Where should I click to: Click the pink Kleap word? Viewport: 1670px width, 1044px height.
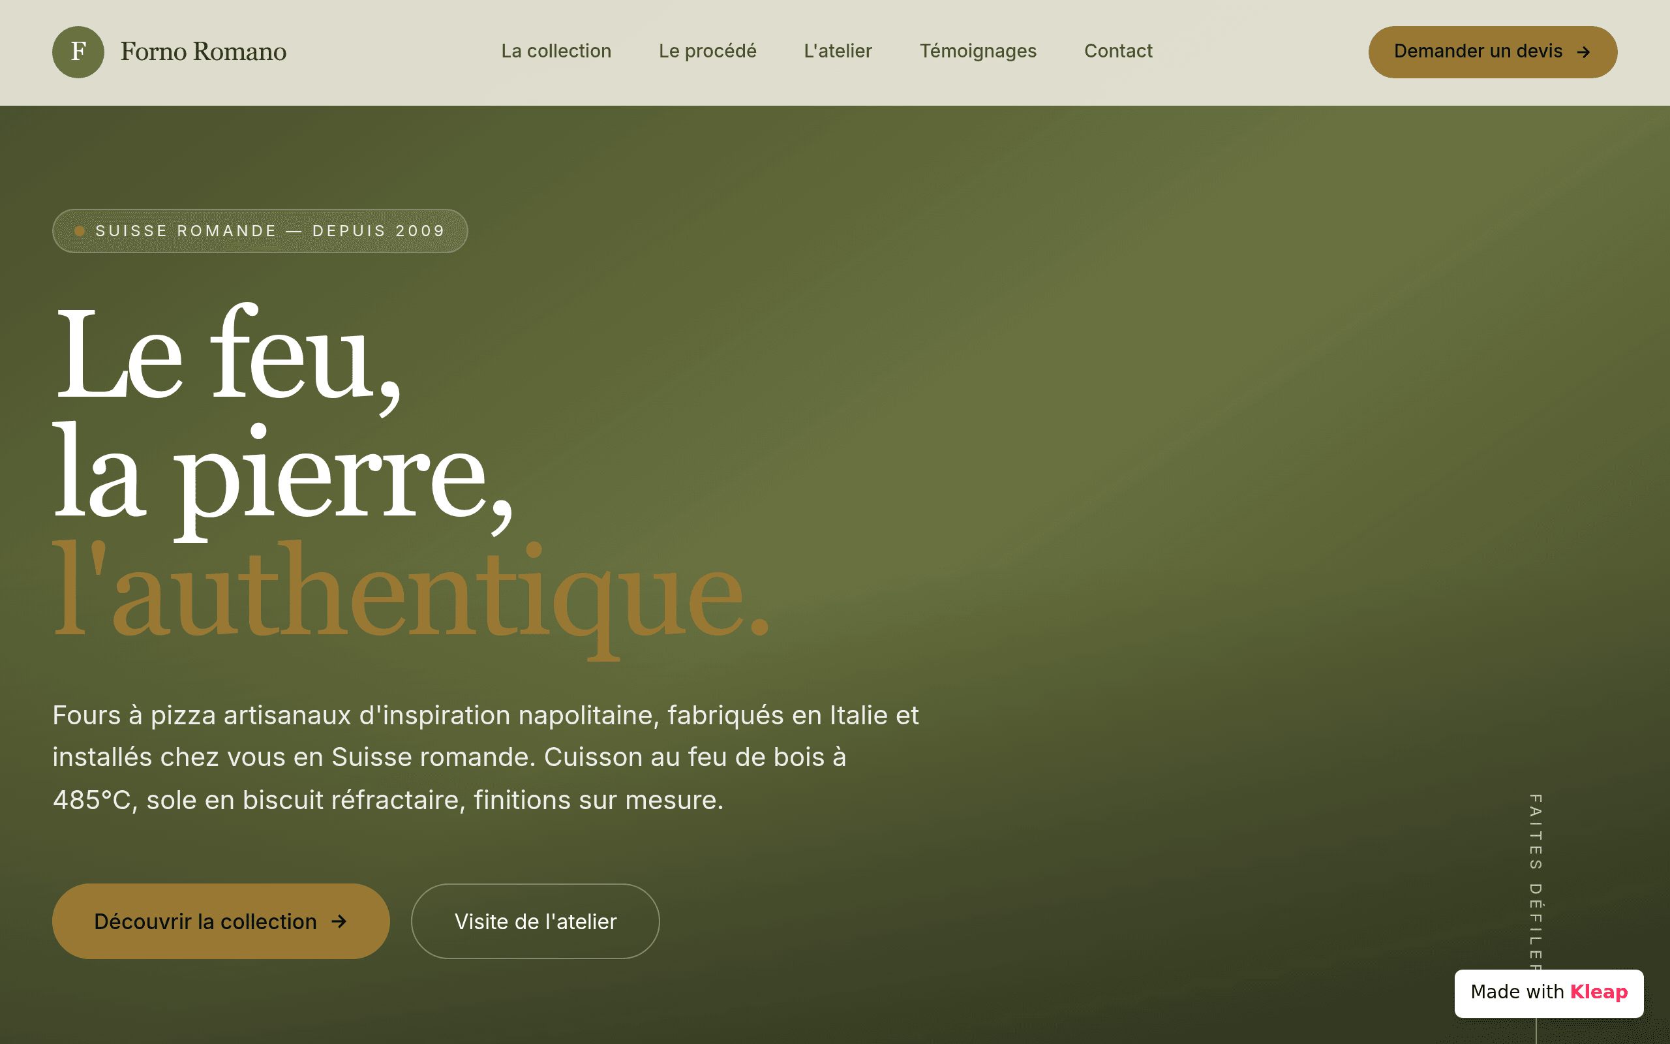pyautogui.click(x=1599, y=992)
